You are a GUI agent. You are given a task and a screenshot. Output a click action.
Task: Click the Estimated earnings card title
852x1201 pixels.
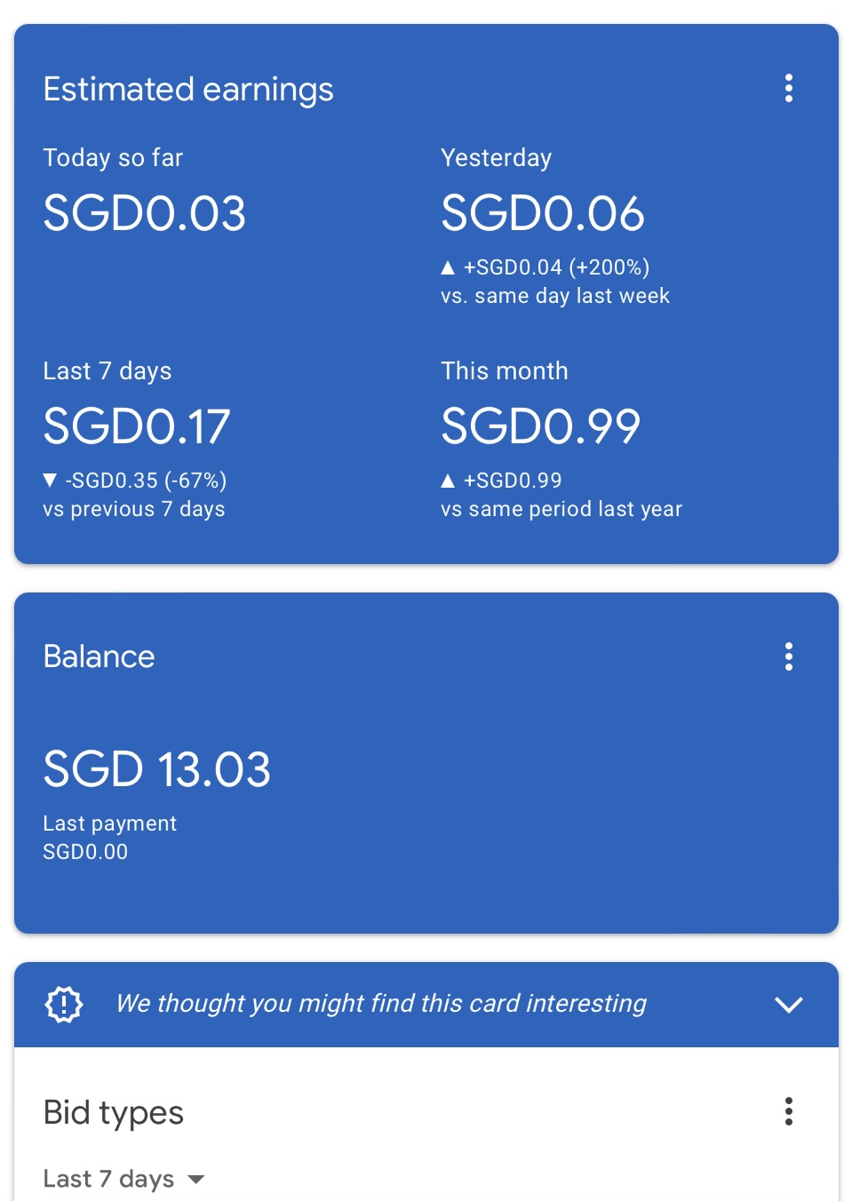[188, 90]
